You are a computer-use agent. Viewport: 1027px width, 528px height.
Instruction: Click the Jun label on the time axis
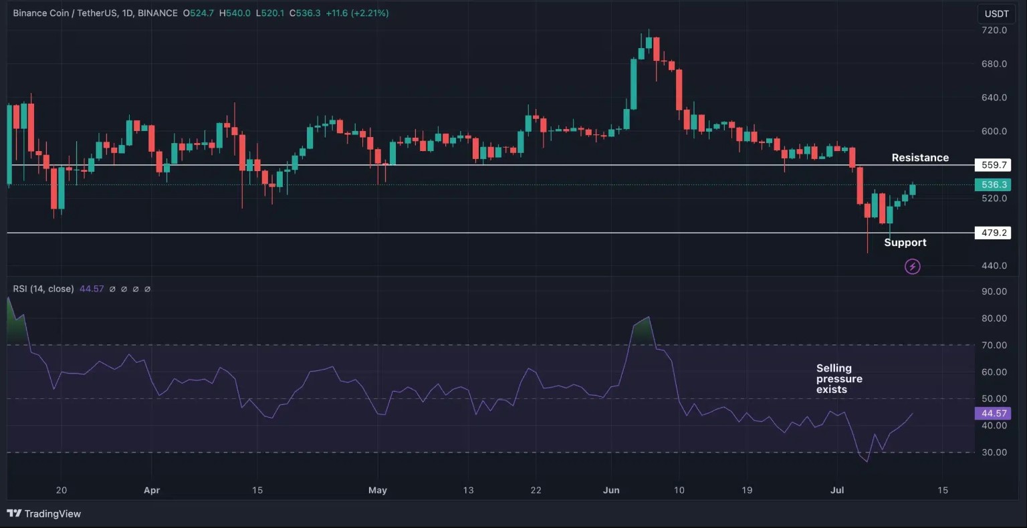[611, 490]
